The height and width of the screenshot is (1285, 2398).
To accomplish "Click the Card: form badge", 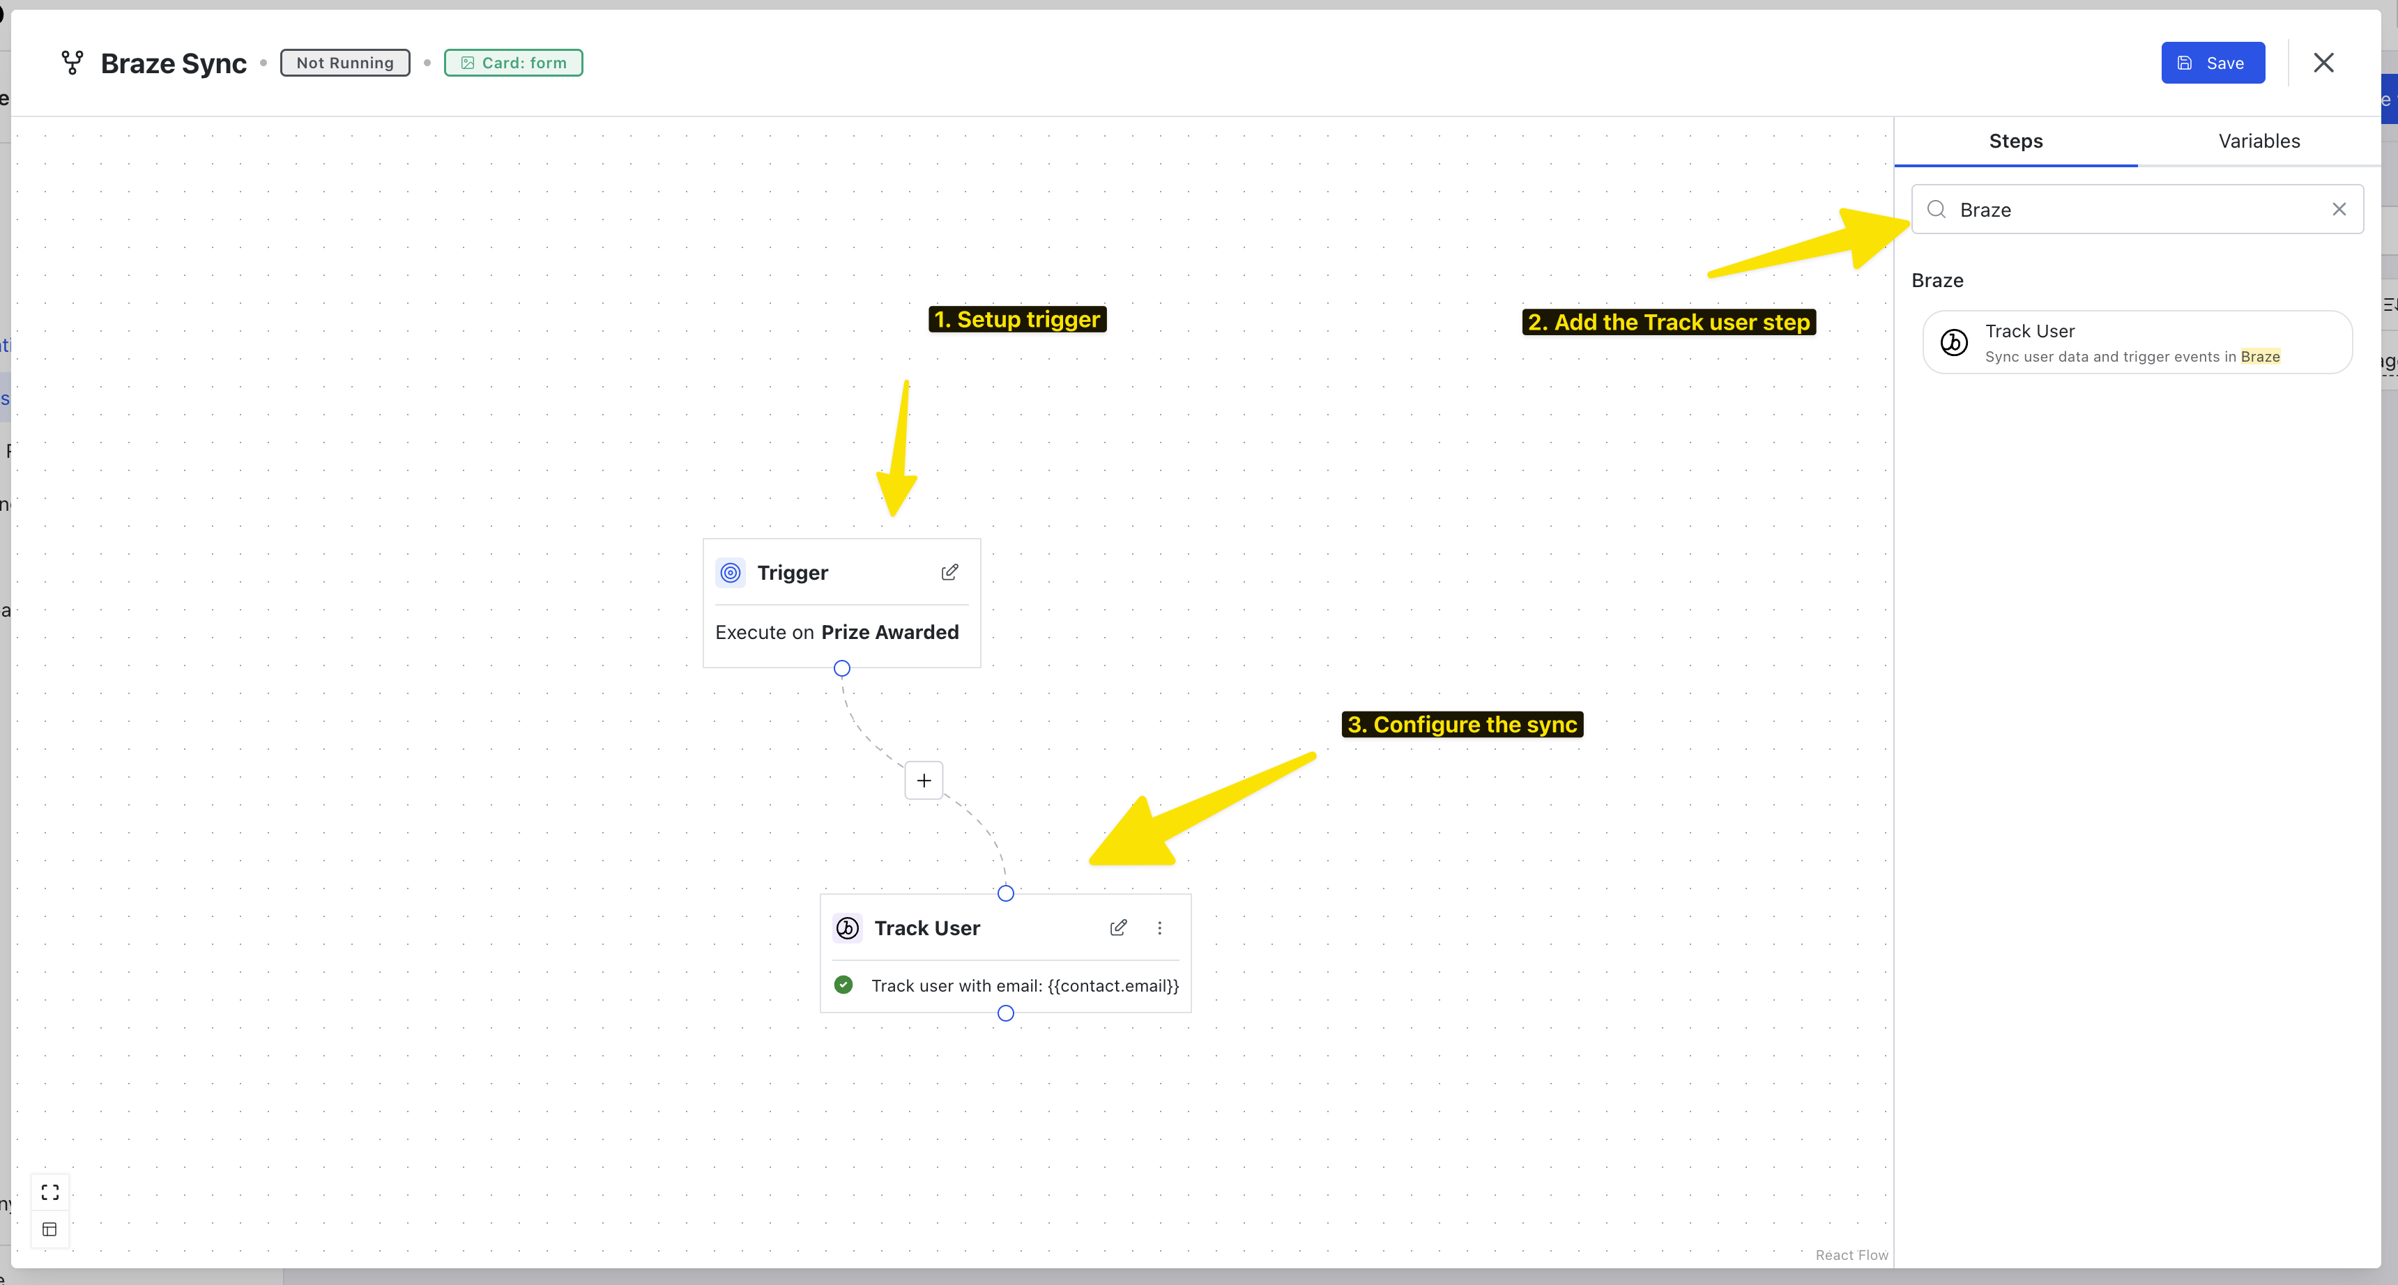I will [513, 62].
